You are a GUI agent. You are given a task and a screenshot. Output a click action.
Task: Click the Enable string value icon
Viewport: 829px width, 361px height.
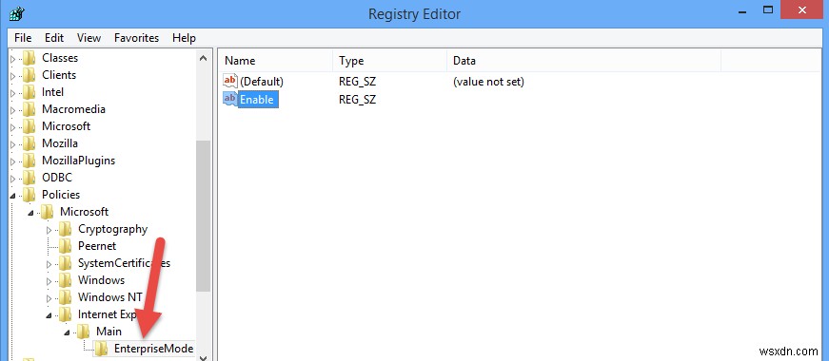click(230, 99)
